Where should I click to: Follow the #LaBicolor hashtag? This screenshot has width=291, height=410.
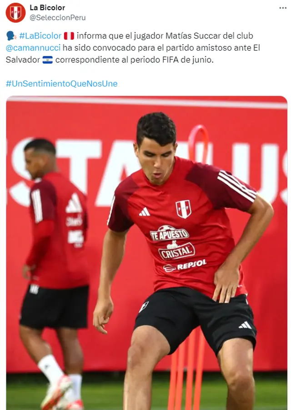(40, 35)
